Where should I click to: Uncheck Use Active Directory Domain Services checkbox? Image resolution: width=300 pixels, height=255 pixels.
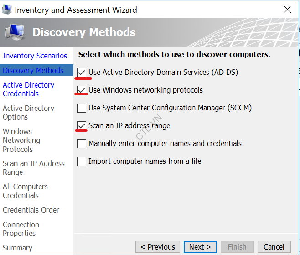[x=82, y=73]
